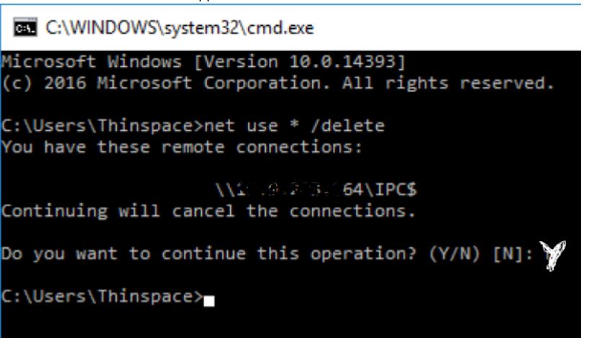Image resolution: width=594 pixels, height=353 pixels.
Task: Click 'Continuing will cancel the connections.' line
Action: pyautogui.click(x=208, y=211)
